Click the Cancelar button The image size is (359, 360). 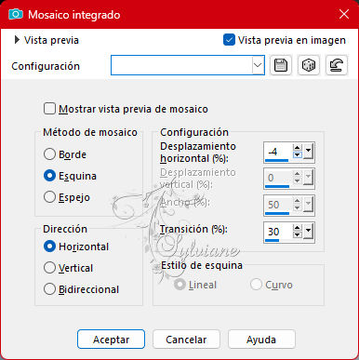pyautogui.click(x=186, y=340)
